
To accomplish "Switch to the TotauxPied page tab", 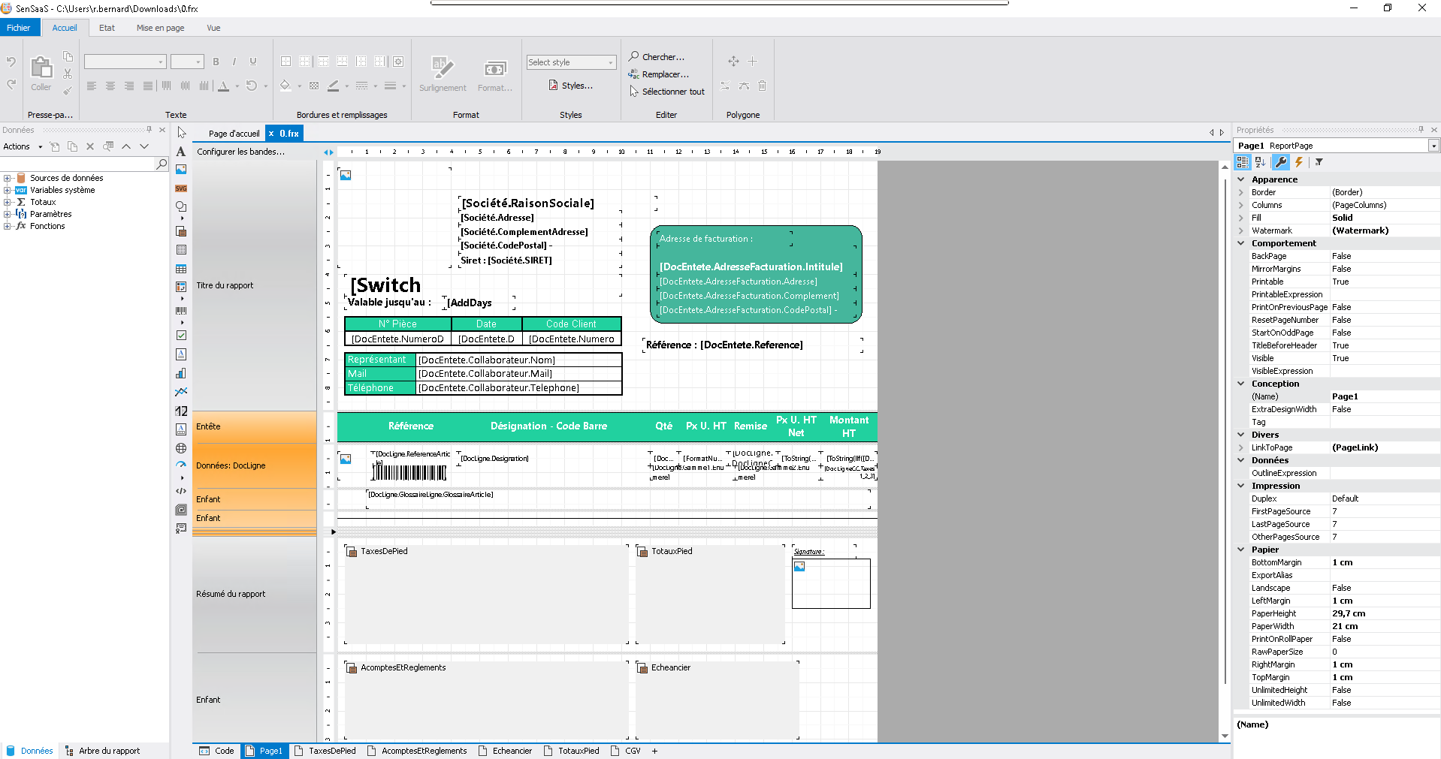I will click(x=571, y=751).
